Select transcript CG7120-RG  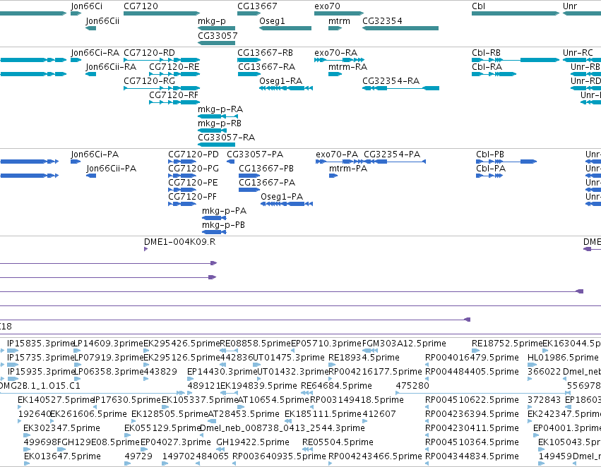point(162,88)
